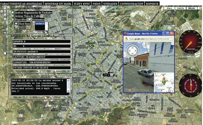This screenshot has height=125, width=203.
Task: Switch map type to Mapa
Action: pyautogui.click(x=169, y=8)
